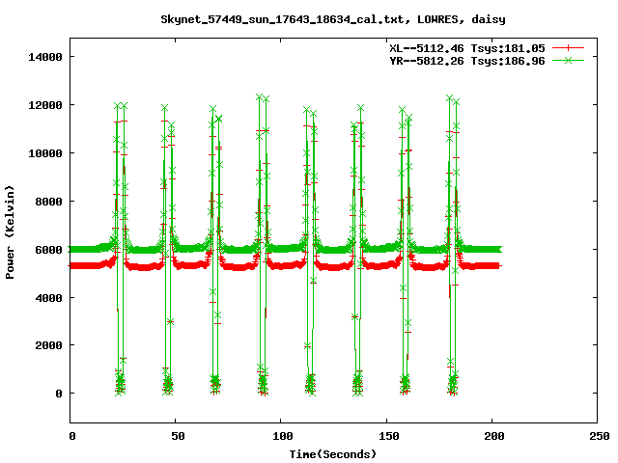The height and width of the screenshot is (463, 618).
Task: Click the red line sample in legend
Action: [x=568, y=48]
